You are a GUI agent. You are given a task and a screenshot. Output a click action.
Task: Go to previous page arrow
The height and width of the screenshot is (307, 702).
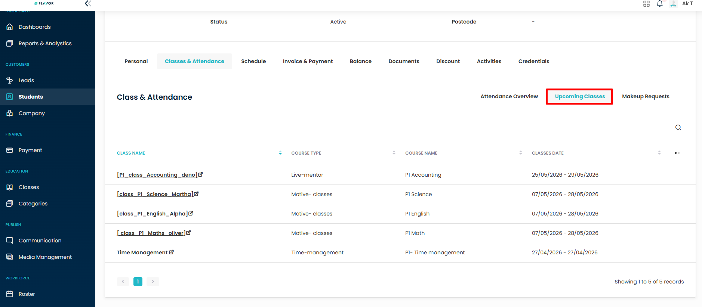[x=123, y=282]
